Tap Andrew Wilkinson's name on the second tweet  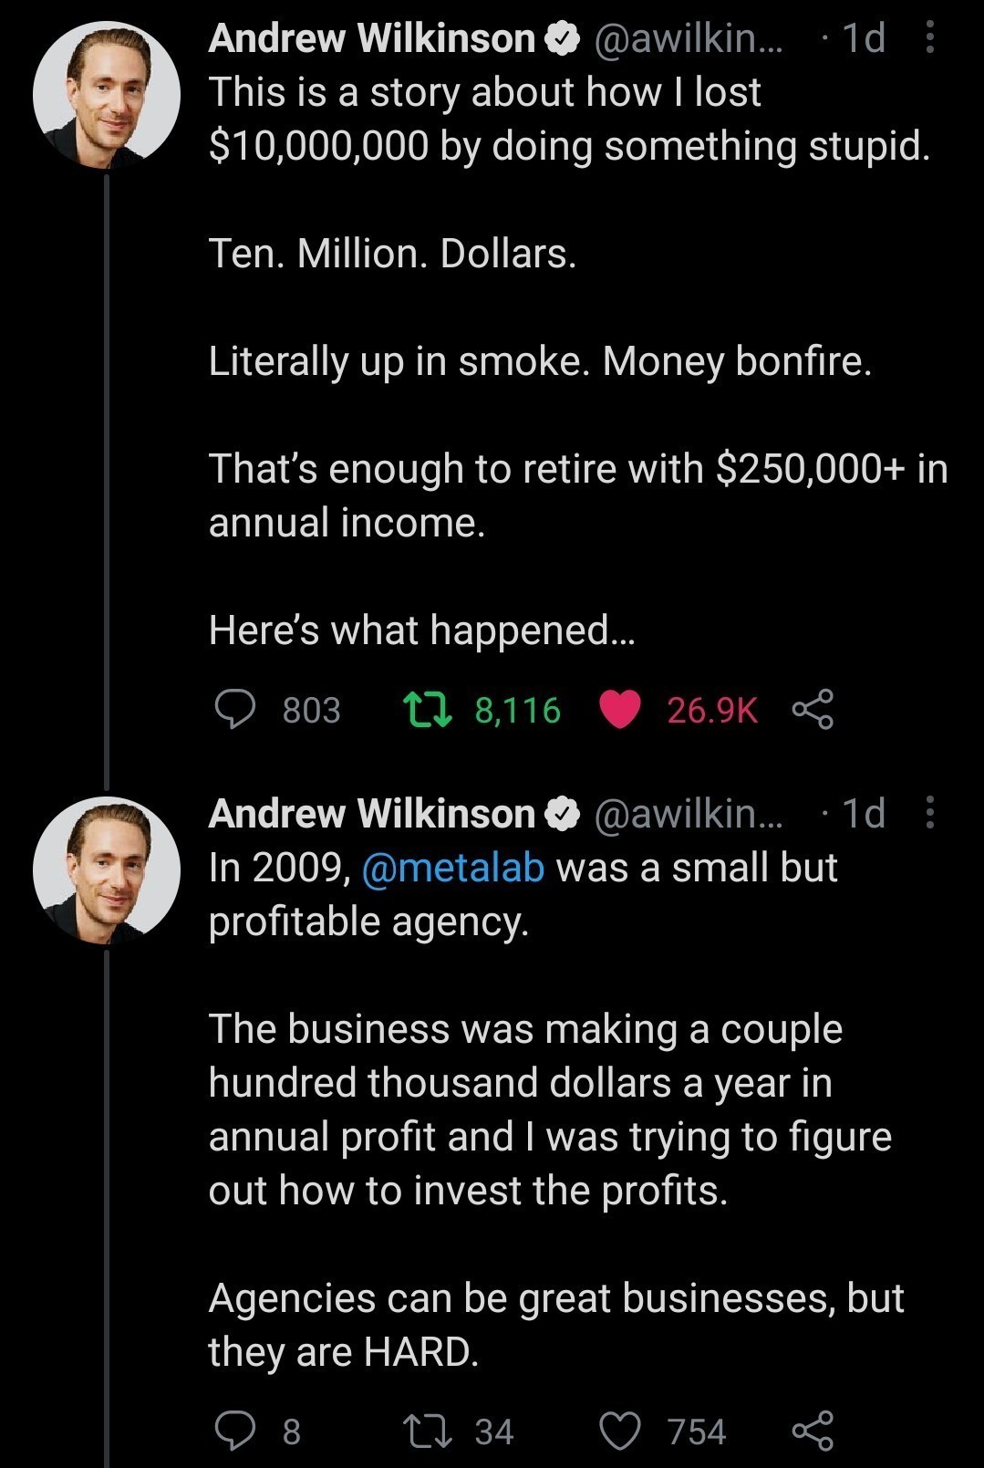[x=371, y=813]
